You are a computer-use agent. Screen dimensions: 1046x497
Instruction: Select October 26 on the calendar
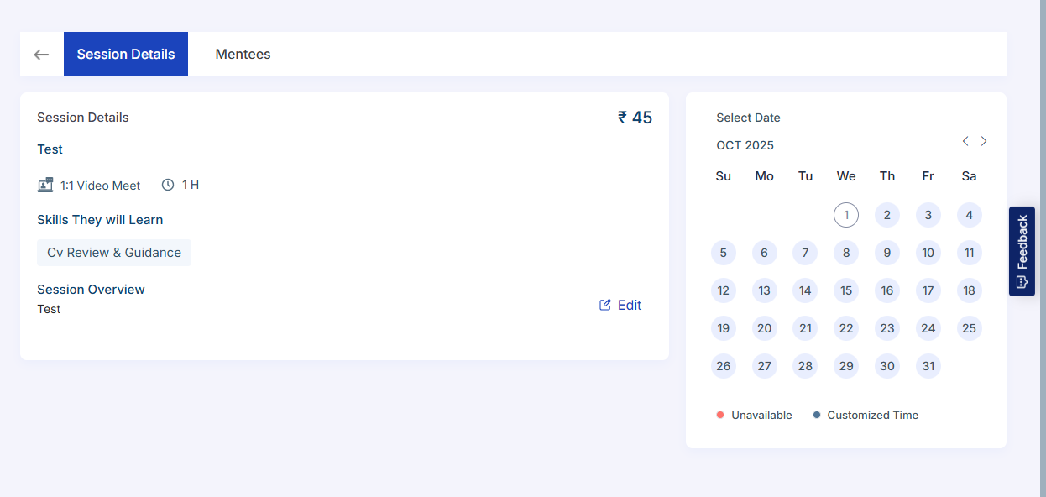(724, 366)
